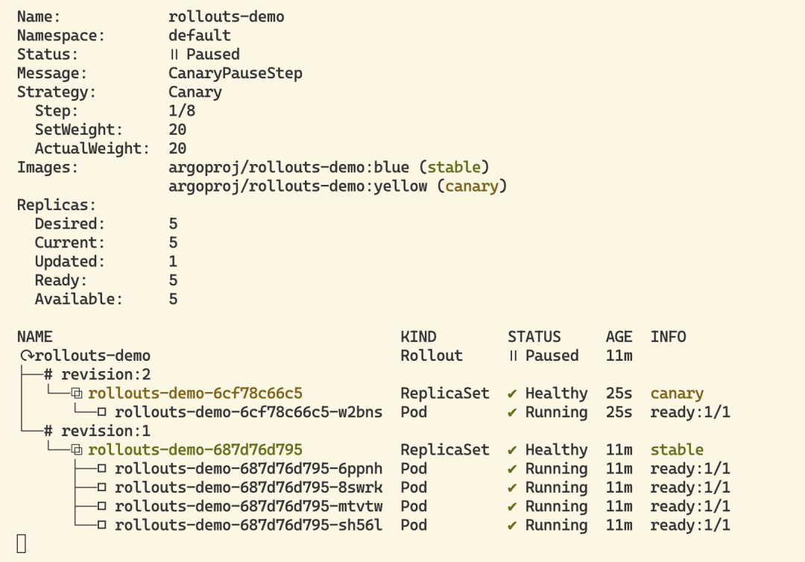Image resolution: width=805 pixels, height=562 pixels.
Task: Click Running checkmark in w2bns pod row
Action: coord(512,412)
